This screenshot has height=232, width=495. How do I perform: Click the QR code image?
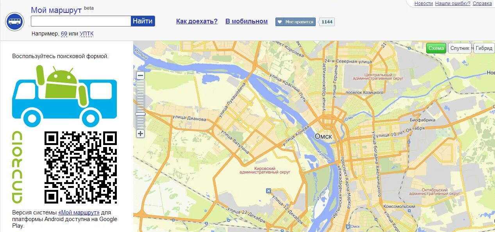pyautogui.click(x=80, y=167)
